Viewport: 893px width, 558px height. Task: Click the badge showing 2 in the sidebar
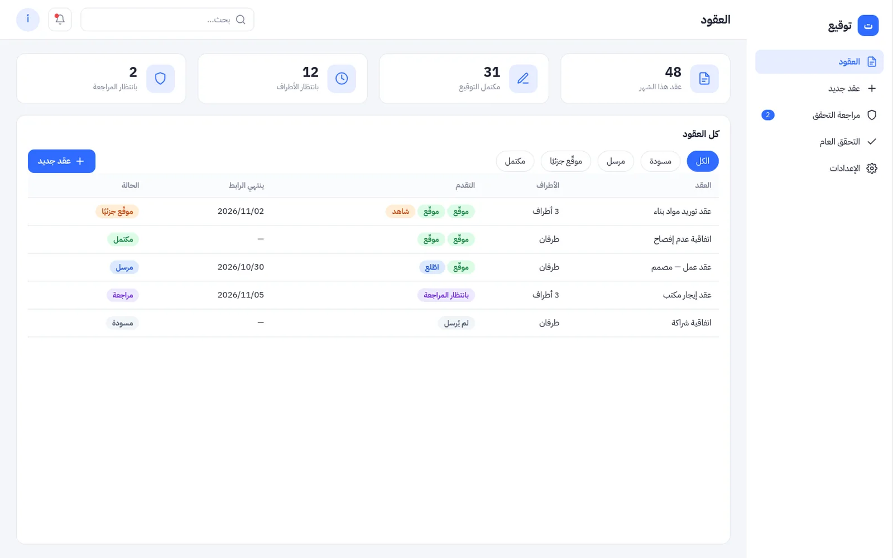tap(768, 115)
